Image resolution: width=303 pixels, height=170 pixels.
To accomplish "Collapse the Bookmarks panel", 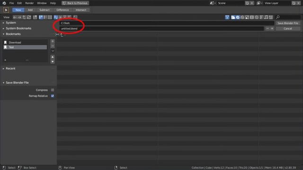I will click(13, 34).
